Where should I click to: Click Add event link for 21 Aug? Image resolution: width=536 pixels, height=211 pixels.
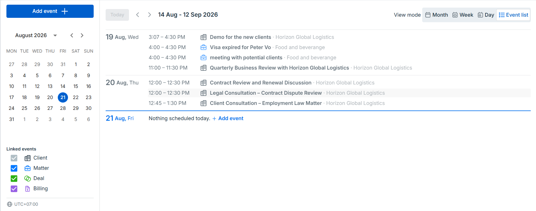coord(228,118)
